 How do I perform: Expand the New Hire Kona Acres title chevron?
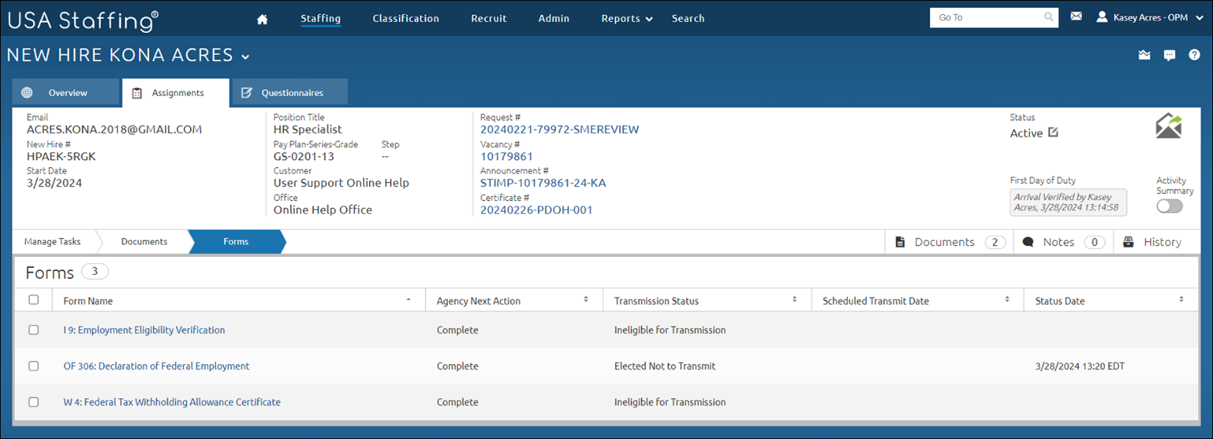[x=245, y=57]
